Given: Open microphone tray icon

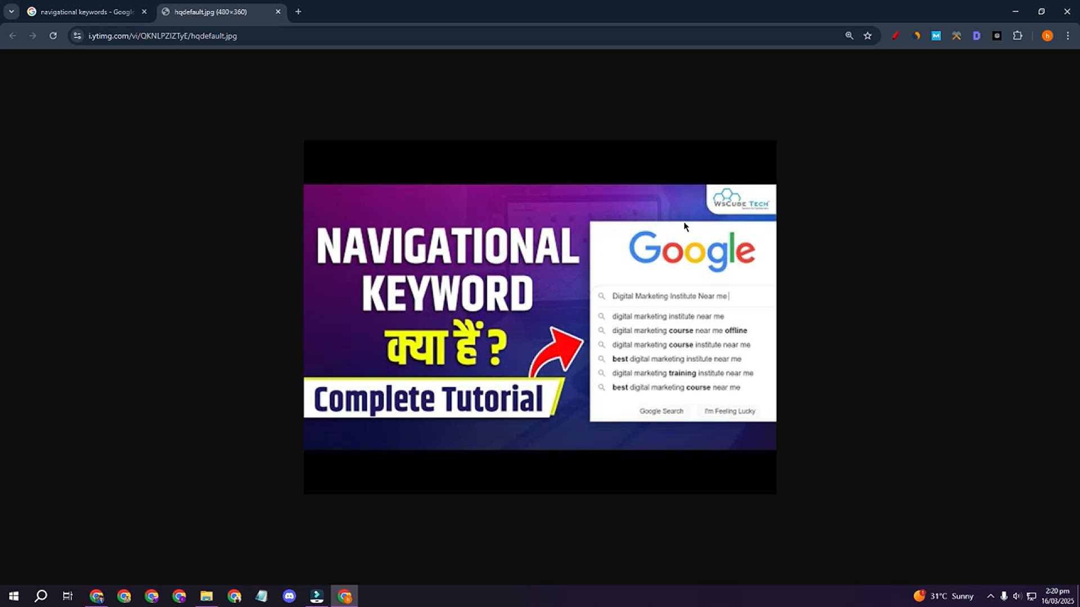Looking at the screenshot, I should [x=1004, y=596].
